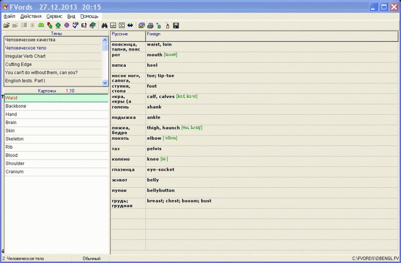Click the binoculars search icon

[105, 25]
